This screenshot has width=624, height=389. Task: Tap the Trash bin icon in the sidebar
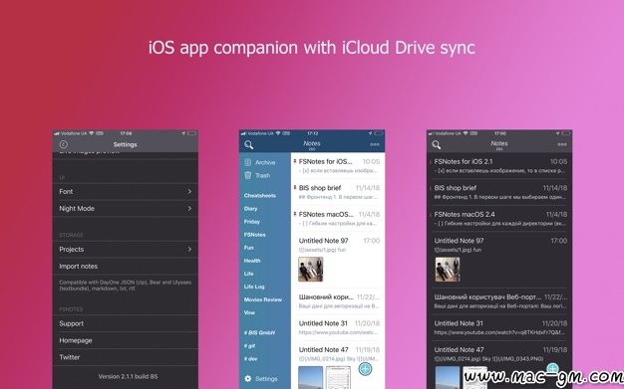tap(248, 175)
